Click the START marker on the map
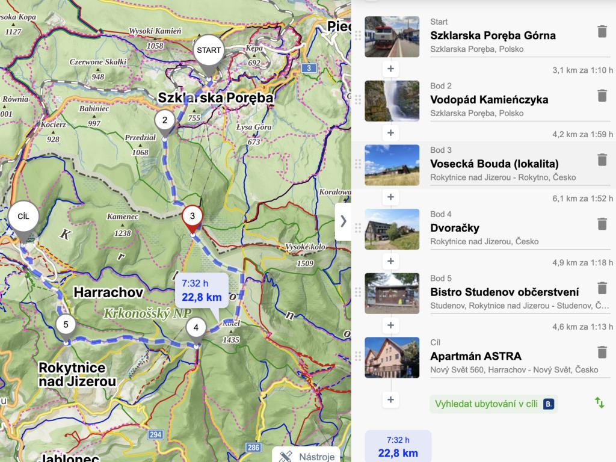The width and height of the screenshot is (616, 462). pyautogui.click(x=209, y=51)
